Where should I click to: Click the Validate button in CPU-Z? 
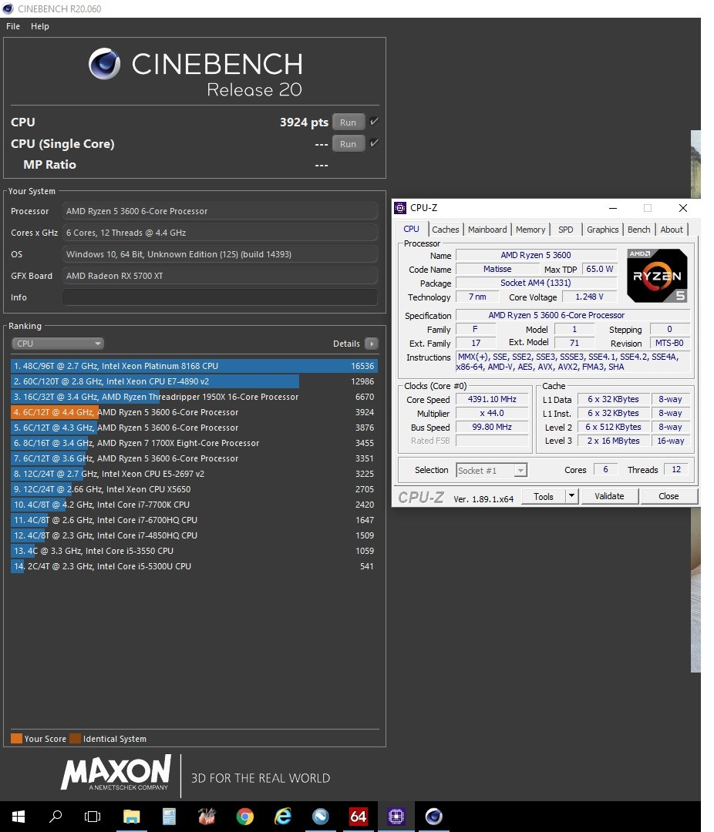[x=609, y=496]
